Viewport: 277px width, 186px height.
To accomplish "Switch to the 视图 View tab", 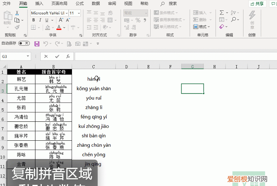I will pyautogui.click(x=128, y=3).
